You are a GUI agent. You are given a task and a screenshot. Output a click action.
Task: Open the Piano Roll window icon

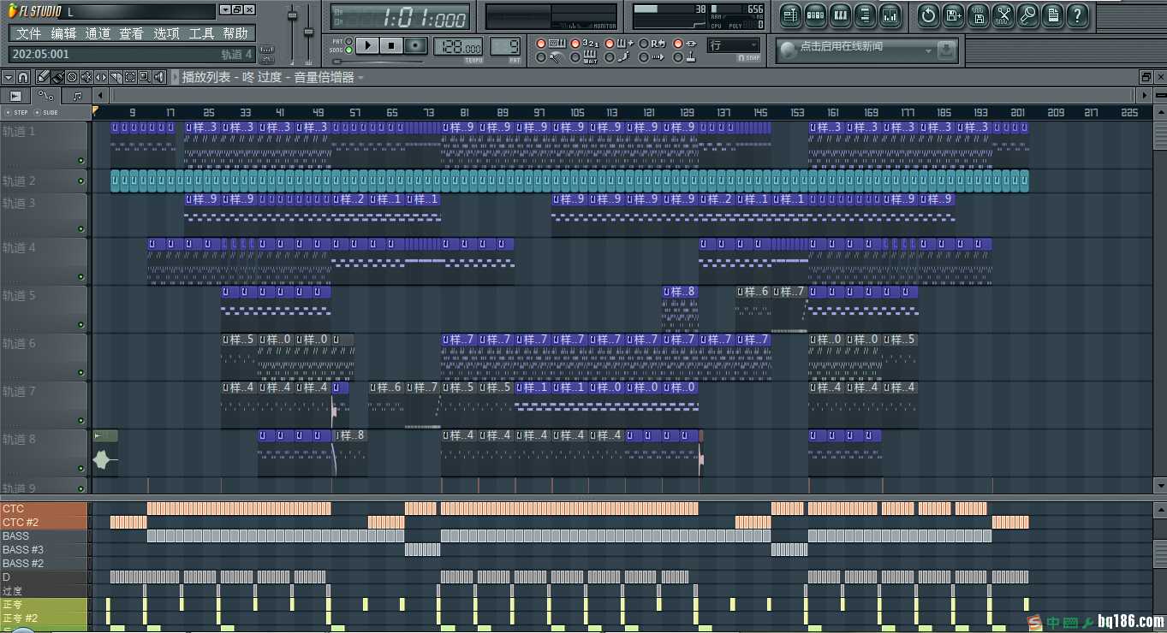coord(840,15)
